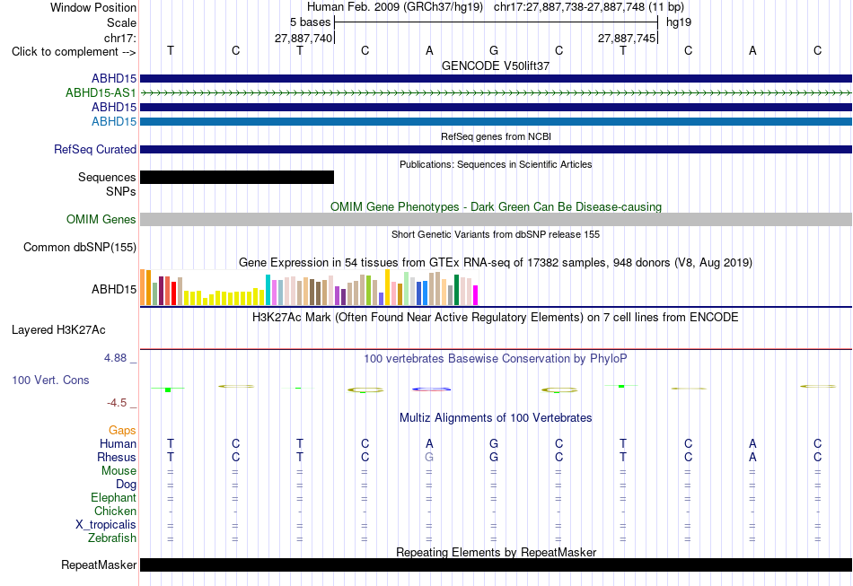Click the 27,887,745 position marker
Viewport: 853px width, 586px height.
(x=627, y=38)
